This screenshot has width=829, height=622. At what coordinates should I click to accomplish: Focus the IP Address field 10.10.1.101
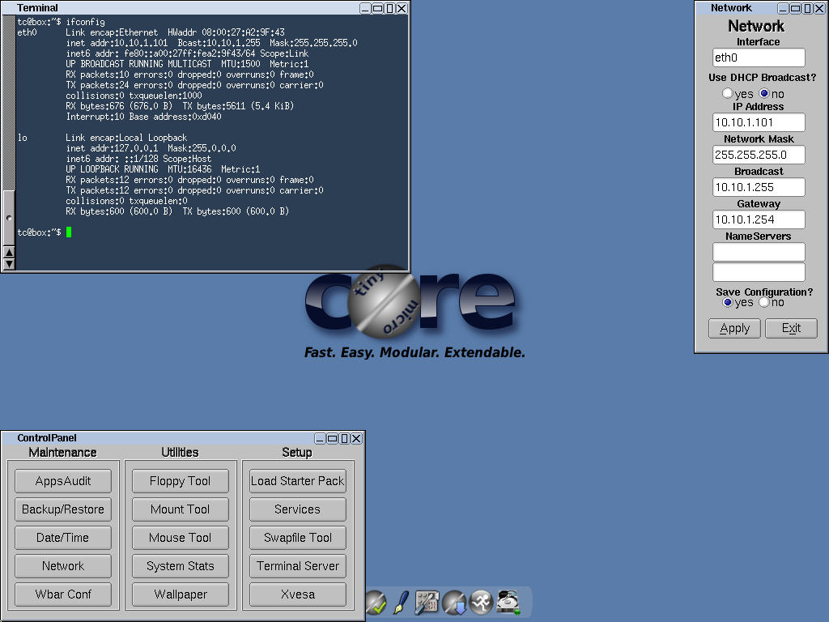(x=759, y=122)
